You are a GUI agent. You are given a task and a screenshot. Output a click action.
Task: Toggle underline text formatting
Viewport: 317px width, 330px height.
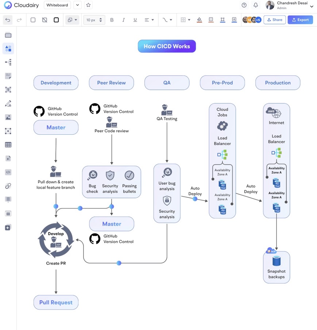135,20
